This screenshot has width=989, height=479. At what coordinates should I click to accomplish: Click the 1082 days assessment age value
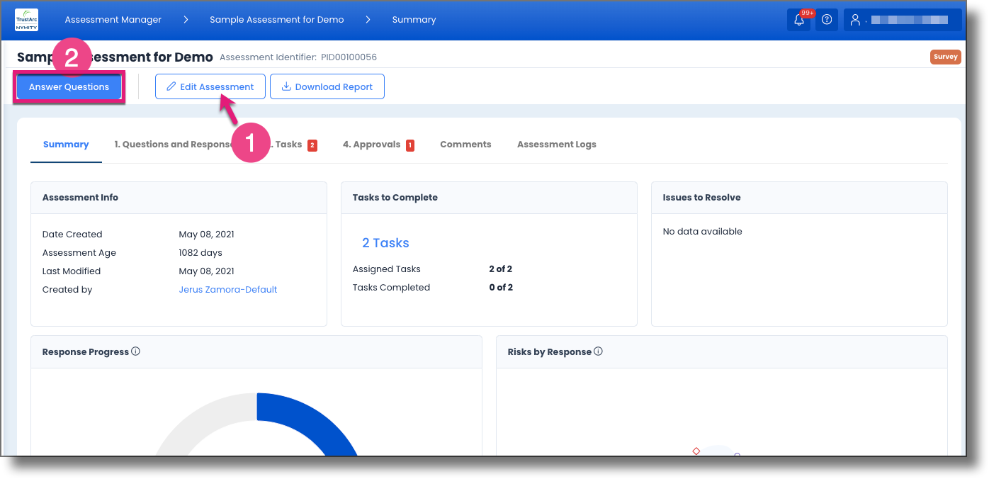(200, 253)
